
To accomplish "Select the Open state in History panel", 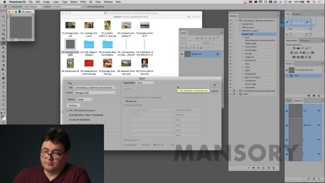I will 304,76.
